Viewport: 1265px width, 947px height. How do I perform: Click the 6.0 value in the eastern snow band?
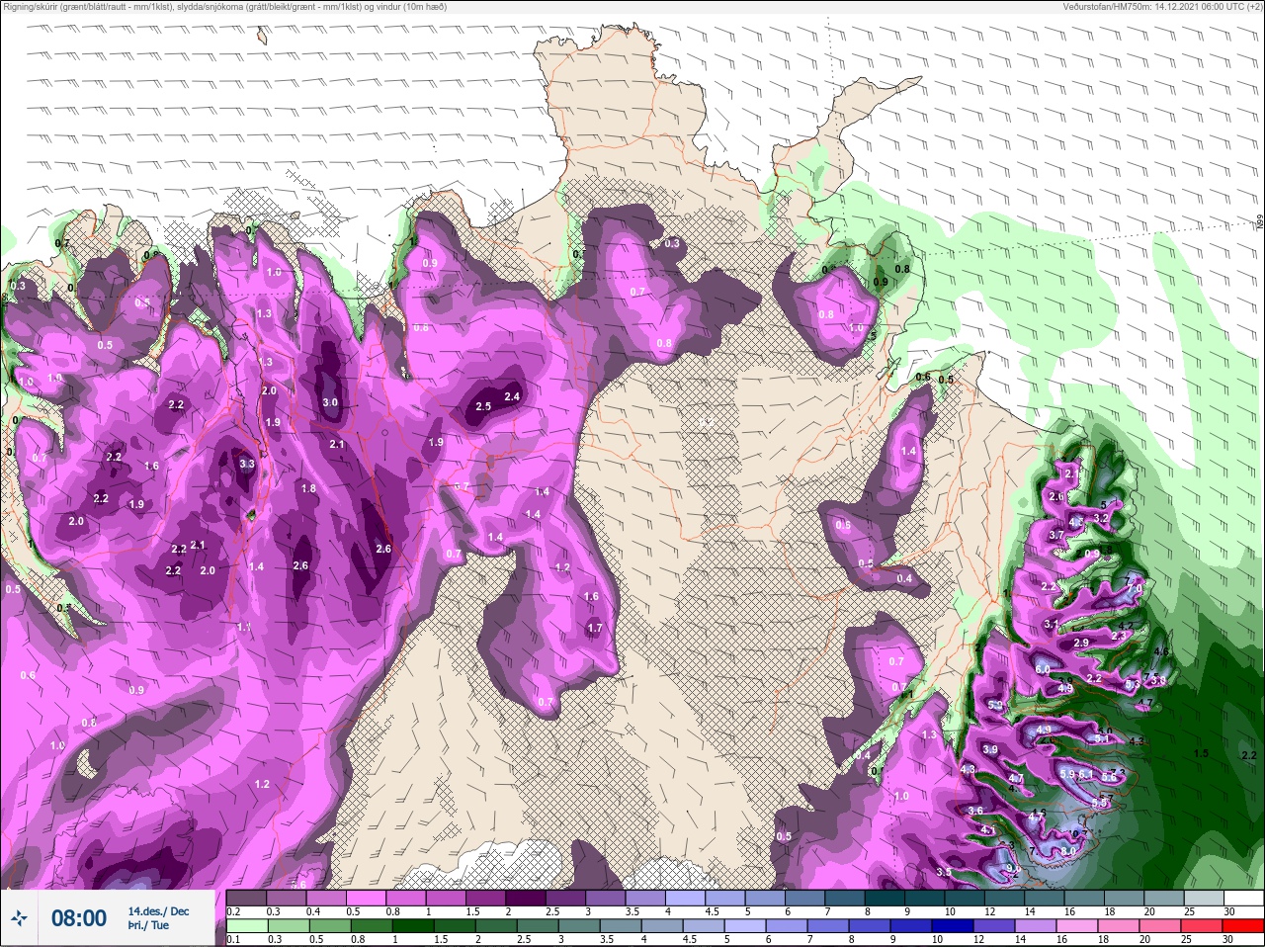[1043, 669]
